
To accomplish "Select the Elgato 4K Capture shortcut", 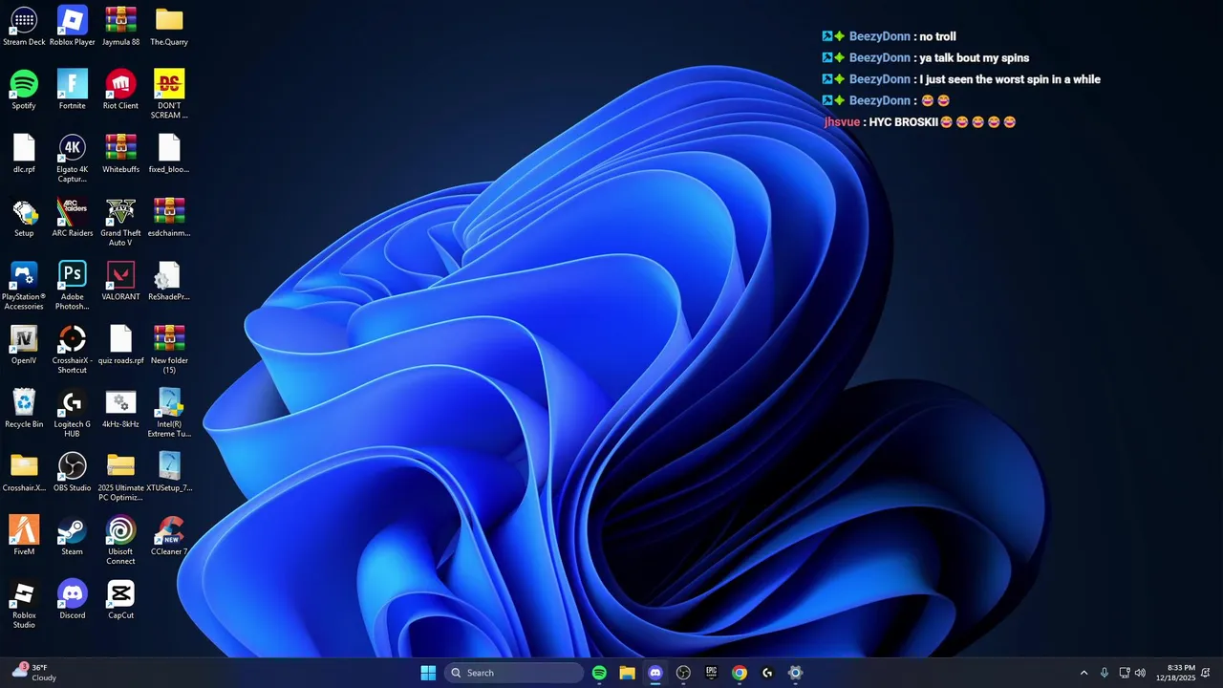I will [73, 159].
